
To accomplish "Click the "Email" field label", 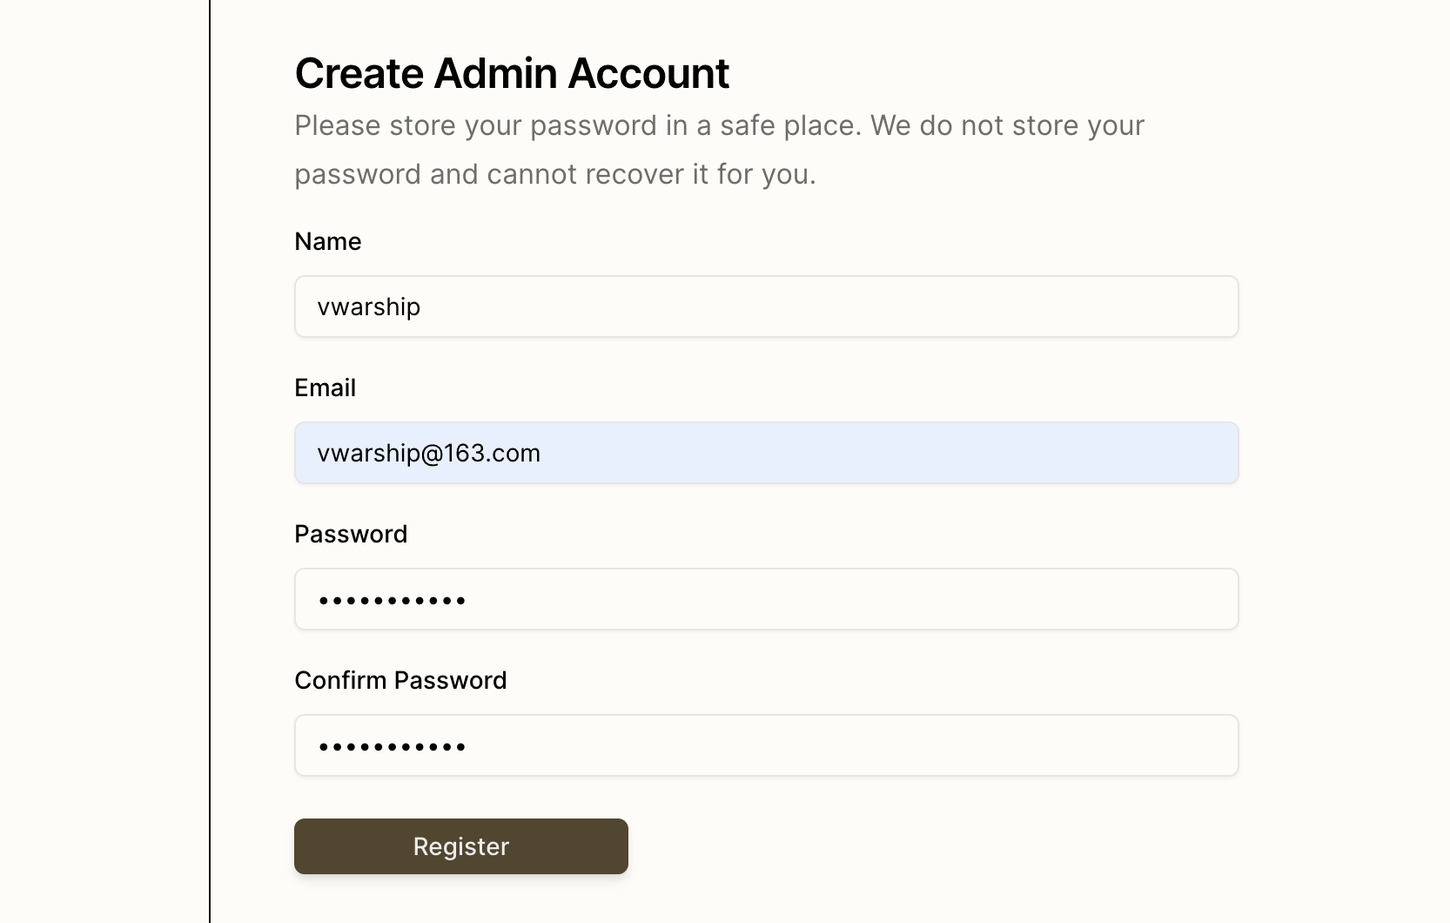I will [325, 387].
